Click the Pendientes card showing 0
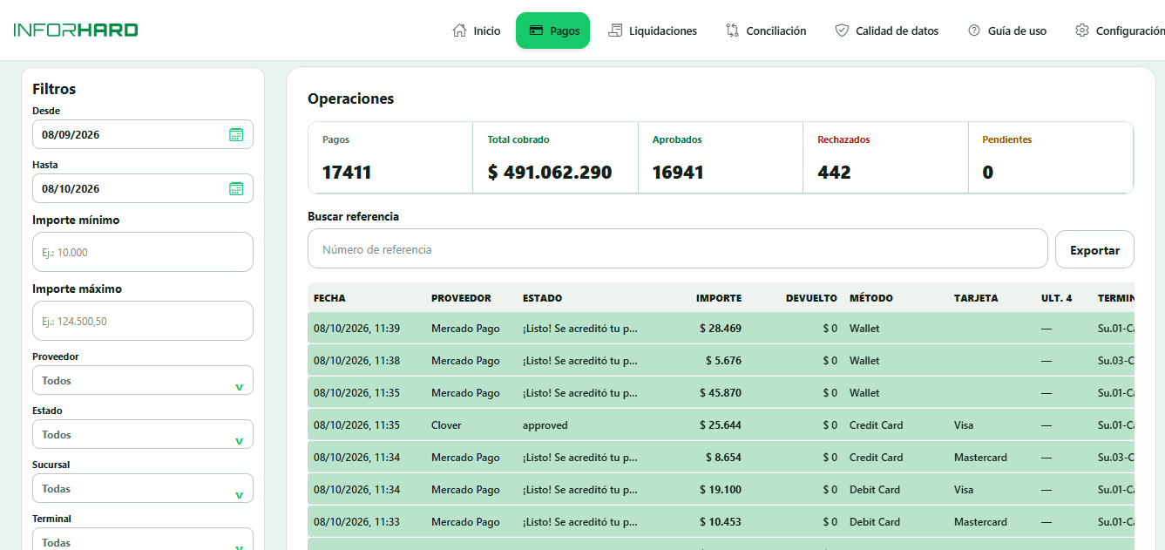The height and width of the screenshot is (550, 1165). [x=1051, y=157]
